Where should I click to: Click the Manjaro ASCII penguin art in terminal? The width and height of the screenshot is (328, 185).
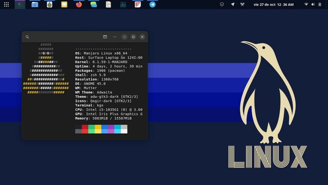(x=46, y=69)
